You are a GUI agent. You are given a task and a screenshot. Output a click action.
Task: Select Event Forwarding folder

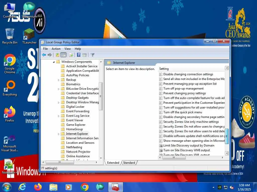click(78, 111)
